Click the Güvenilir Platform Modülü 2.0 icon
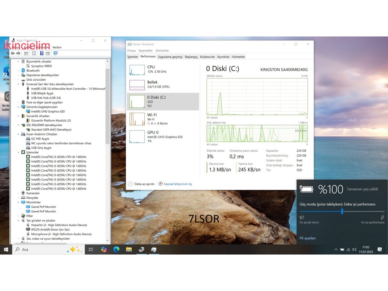The width and height of the screenshot is (388, 291). 28,121
